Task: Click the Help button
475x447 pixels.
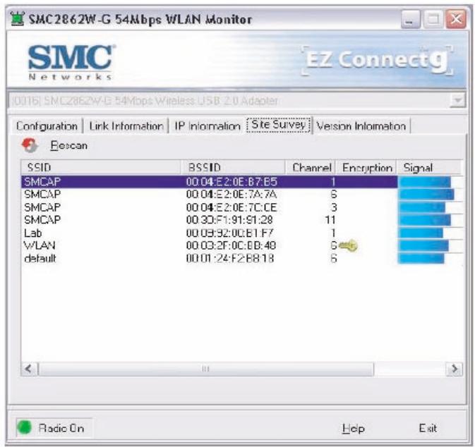Action: click(x=353, y=428)
